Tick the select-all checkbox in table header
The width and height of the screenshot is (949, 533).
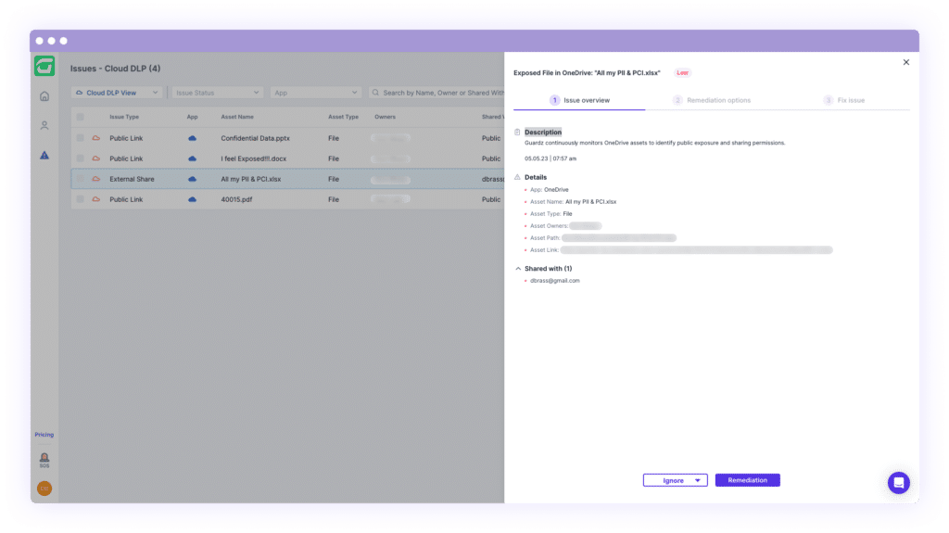pos(80,117)
